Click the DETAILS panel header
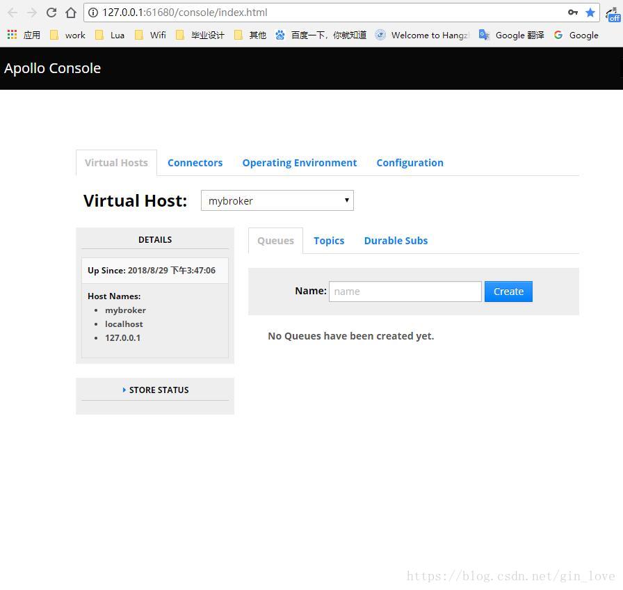Image resolution: width=623 pixels, height=590 pixels. tap(155, 240)
